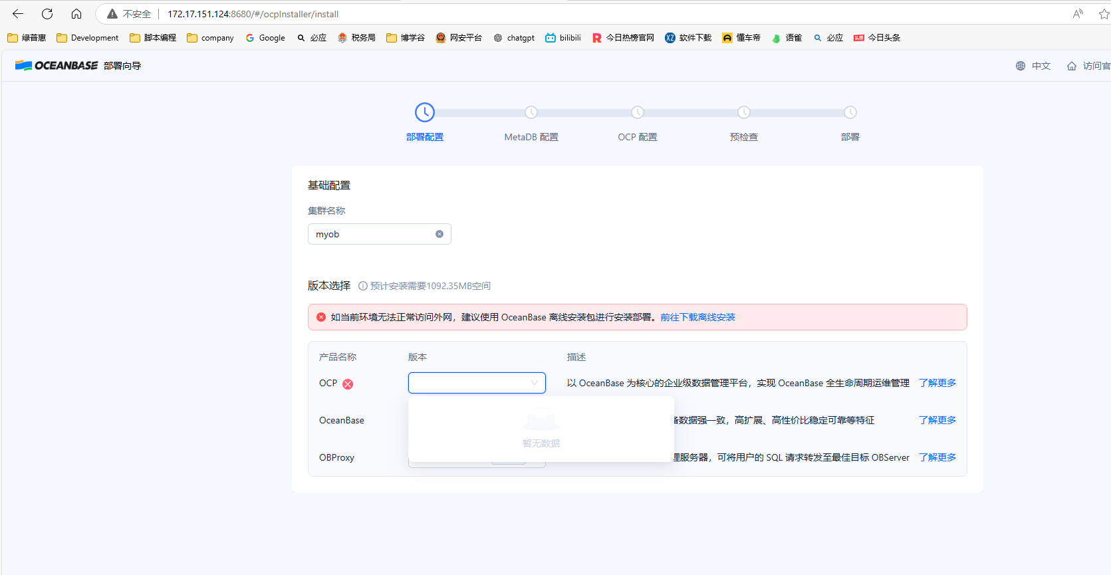Add page to favorites star icon

point(1104,14)
